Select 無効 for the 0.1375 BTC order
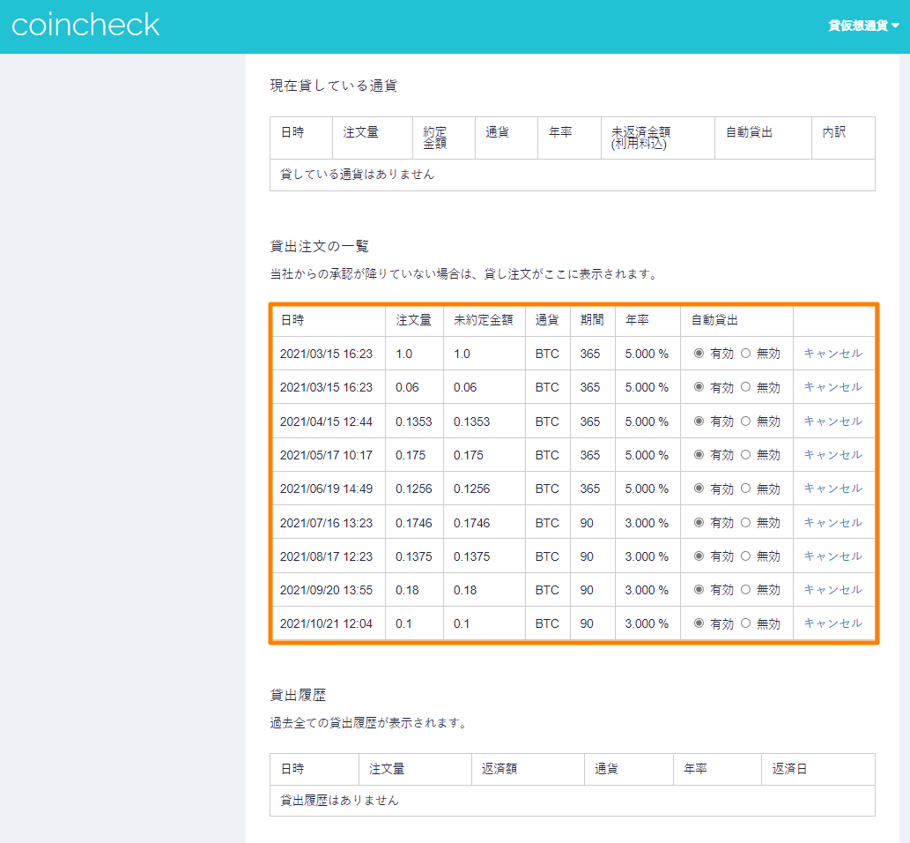The width and height of the screenshot is (910, 843). [746, 556]
